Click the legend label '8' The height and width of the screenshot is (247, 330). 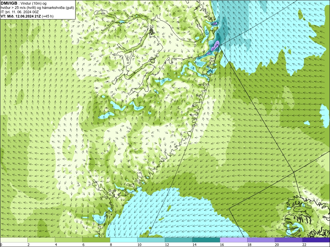111,245
